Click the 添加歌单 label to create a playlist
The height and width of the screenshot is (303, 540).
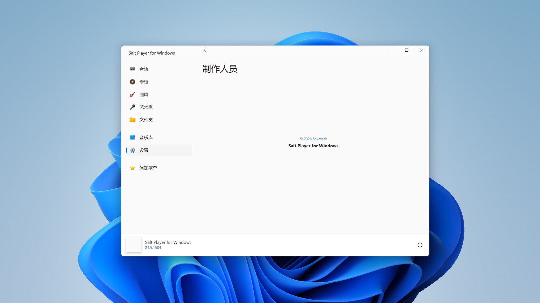point(148,168)
